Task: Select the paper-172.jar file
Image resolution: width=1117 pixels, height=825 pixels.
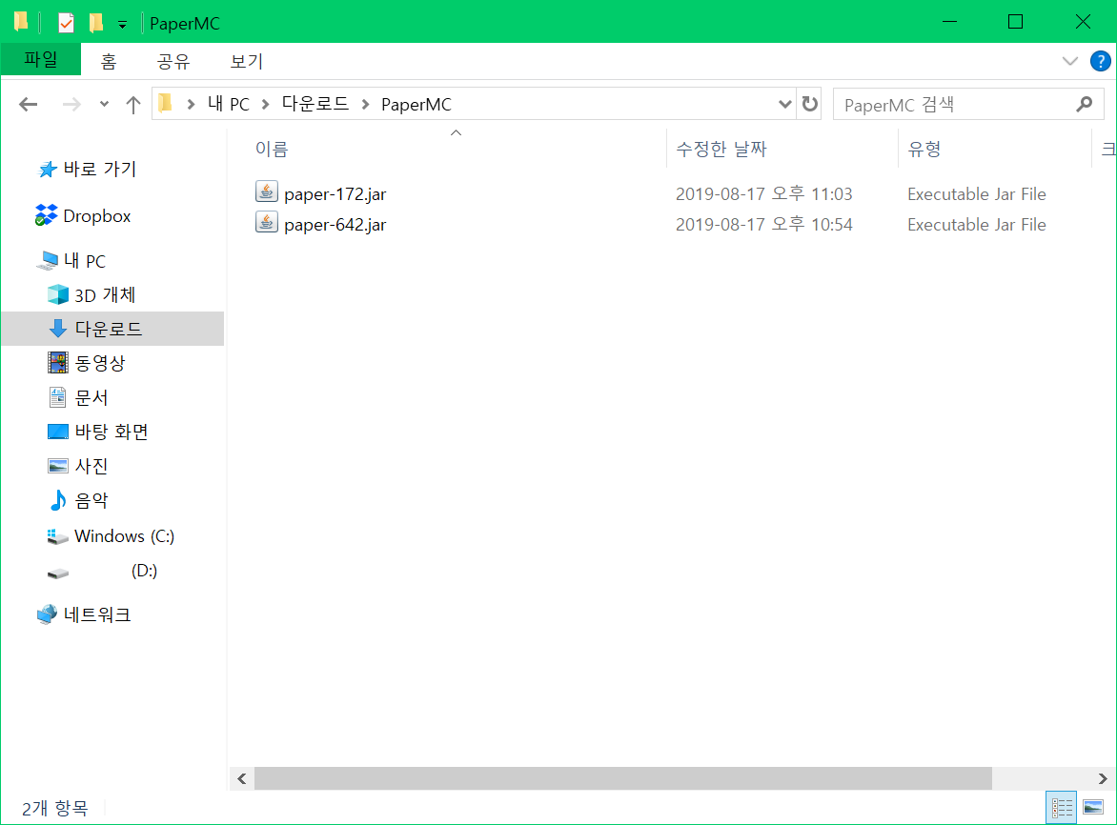Action: point(335,193)
